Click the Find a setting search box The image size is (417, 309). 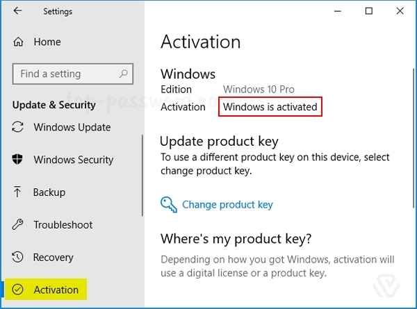click(x=66, y=74)
